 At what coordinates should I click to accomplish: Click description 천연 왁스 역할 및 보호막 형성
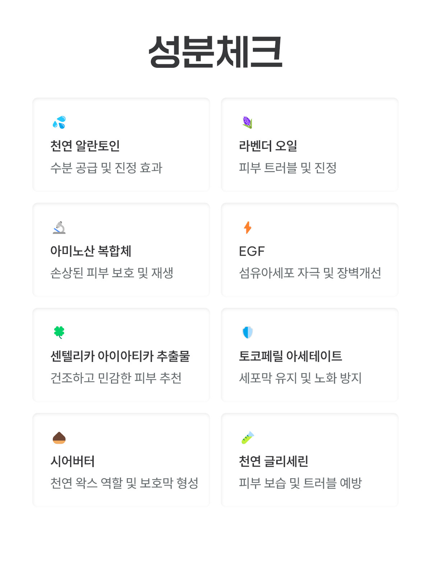pos(124,483)
